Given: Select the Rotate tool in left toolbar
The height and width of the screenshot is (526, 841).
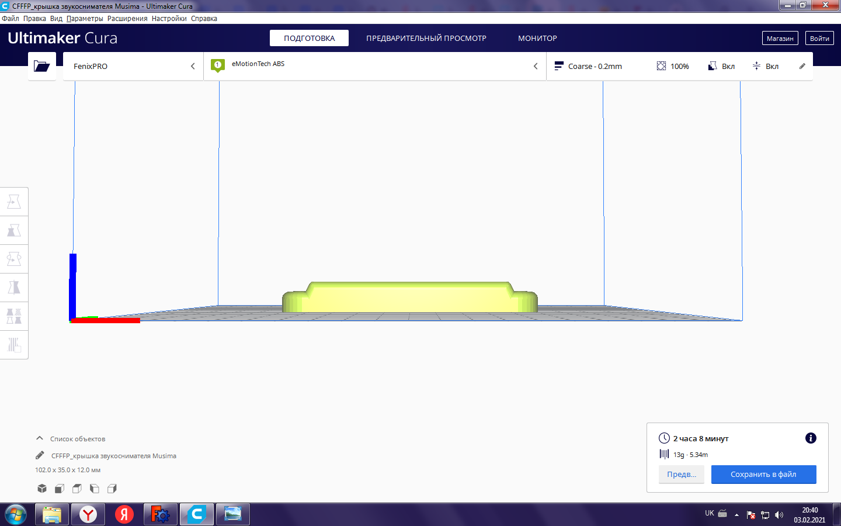Looking at the screenshot, I should [14, 259].
